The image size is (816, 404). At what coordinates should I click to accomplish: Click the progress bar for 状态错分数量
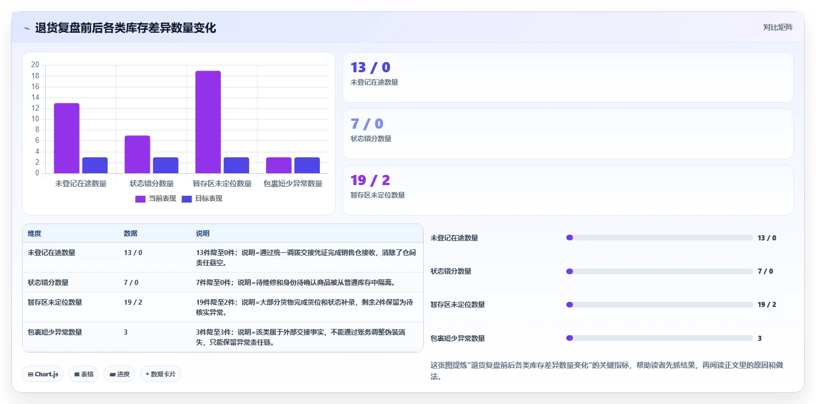click(x=659, y=271)
